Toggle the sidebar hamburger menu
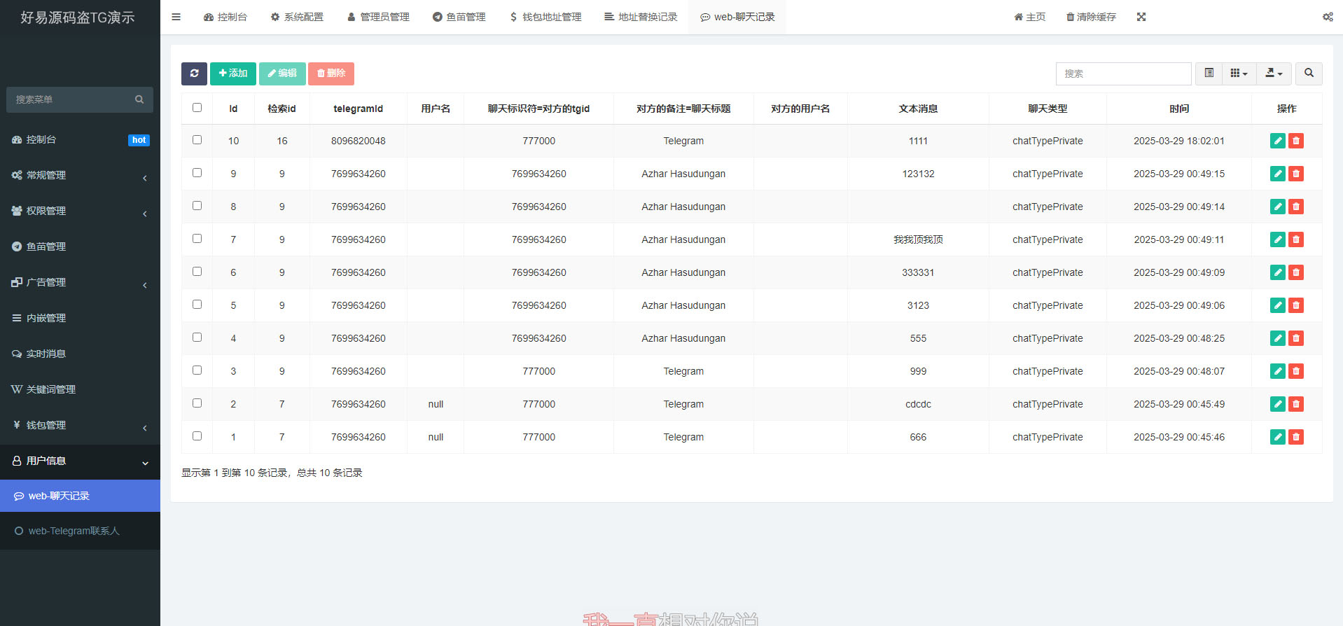 pyautogui.click(x=176, y=17)
